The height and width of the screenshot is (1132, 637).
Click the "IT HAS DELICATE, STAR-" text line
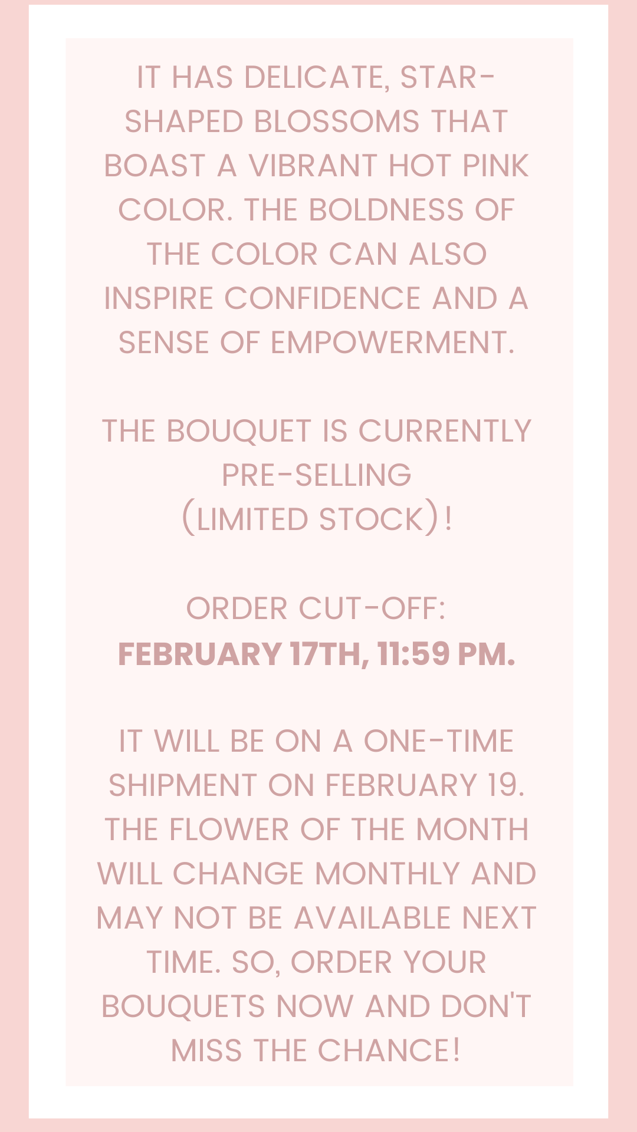[316, 78]
